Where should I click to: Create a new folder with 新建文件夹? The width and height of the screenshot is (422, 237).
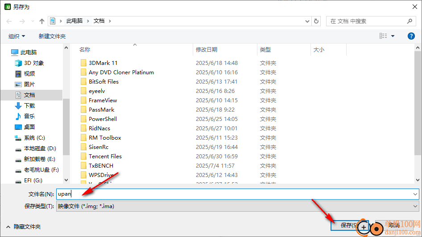(x=52, y=36)
